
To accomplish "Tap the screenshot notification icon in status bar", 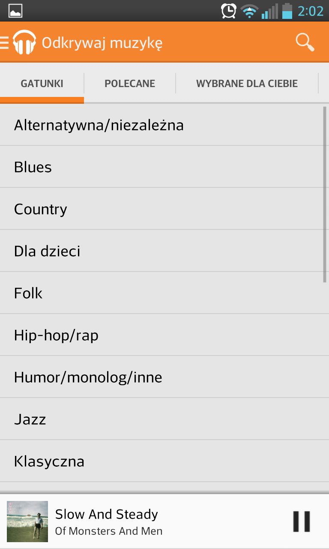I will (x=16, y=10).
